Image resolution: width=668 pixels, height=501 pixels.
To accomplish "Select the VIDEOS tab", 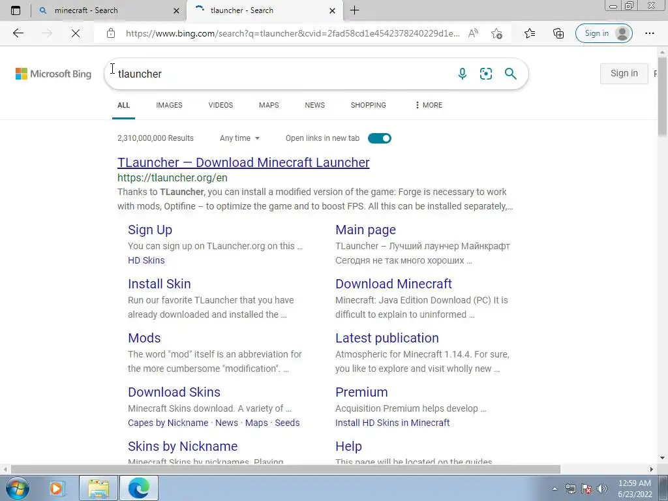I will click(x=220, y=105).
